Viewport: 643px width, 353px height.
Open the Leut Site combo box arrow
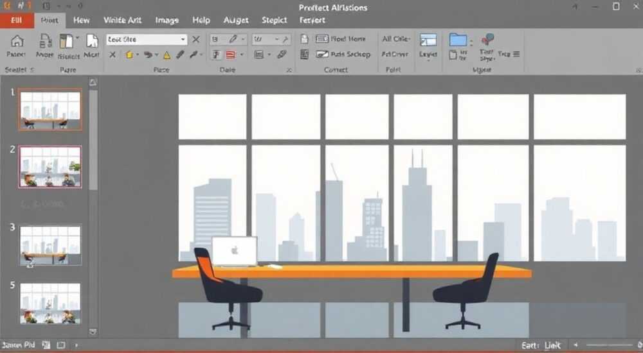tap(183, 39)
